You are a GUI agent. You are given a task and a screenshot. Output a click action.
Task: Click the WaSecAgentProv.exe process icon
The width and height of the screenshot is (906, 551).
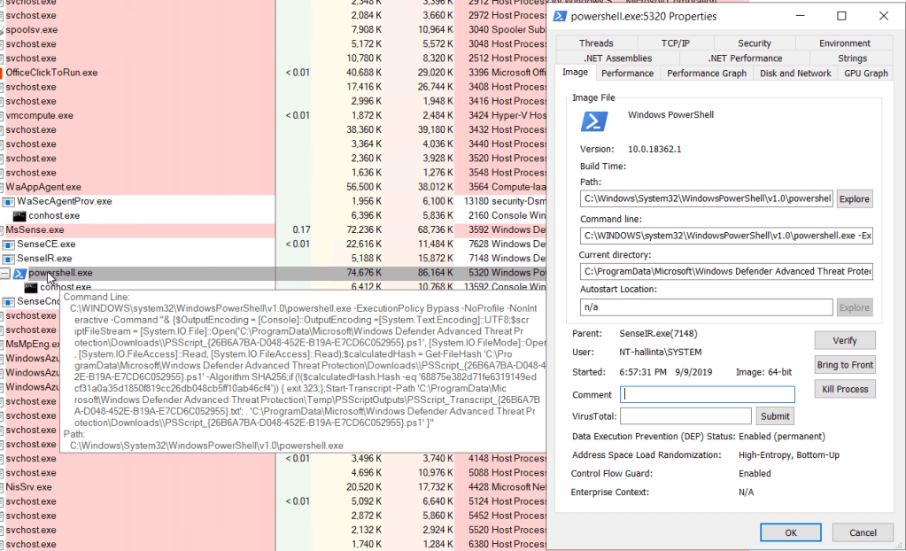[x=9, y=201]
